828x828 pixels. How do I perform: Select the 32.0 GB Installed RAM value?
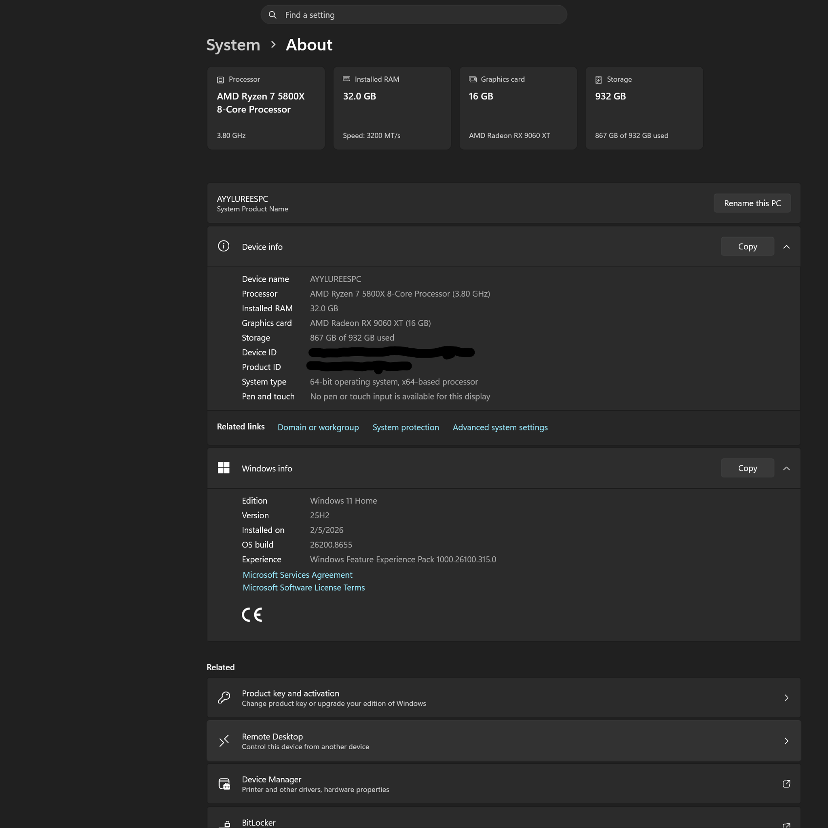coord(324,308)
